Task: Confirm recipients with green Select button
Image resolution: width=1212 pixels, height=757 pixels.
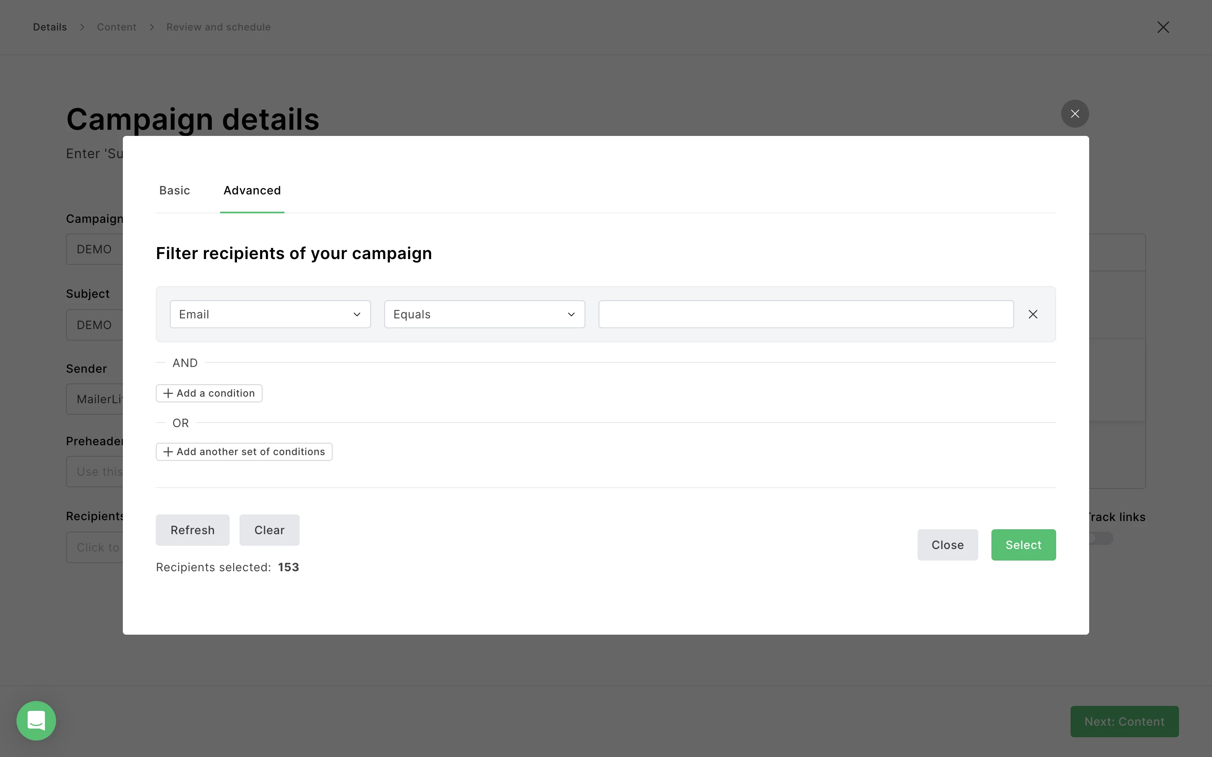Action: [x=1023, y=545]
